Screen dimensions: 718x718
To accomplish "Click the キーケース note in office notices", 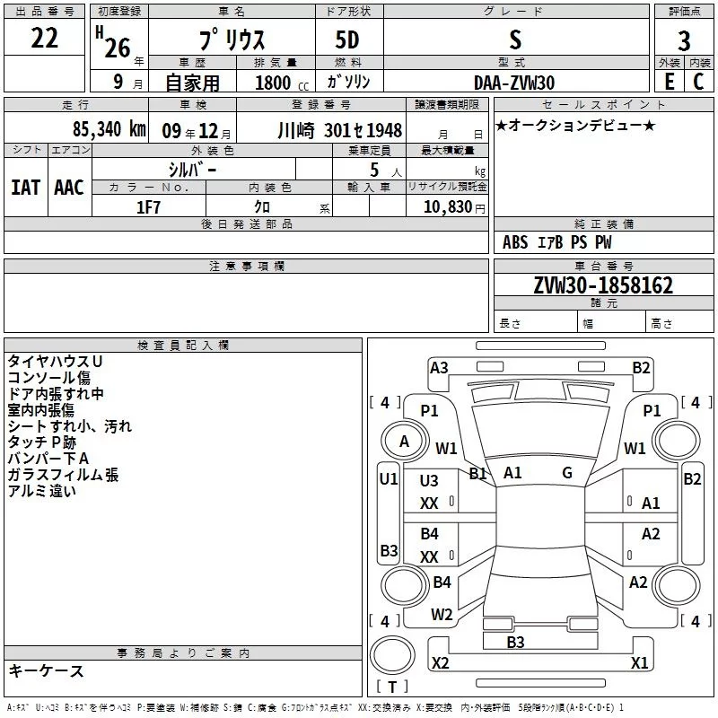I will (46, 671).
